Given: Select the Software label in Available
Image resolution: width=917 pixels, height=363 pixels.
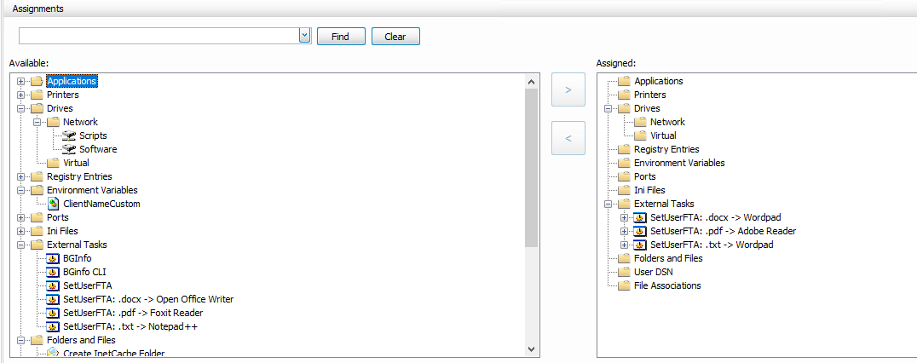Looking at the screenshot, I should click(x=98, y=149).
